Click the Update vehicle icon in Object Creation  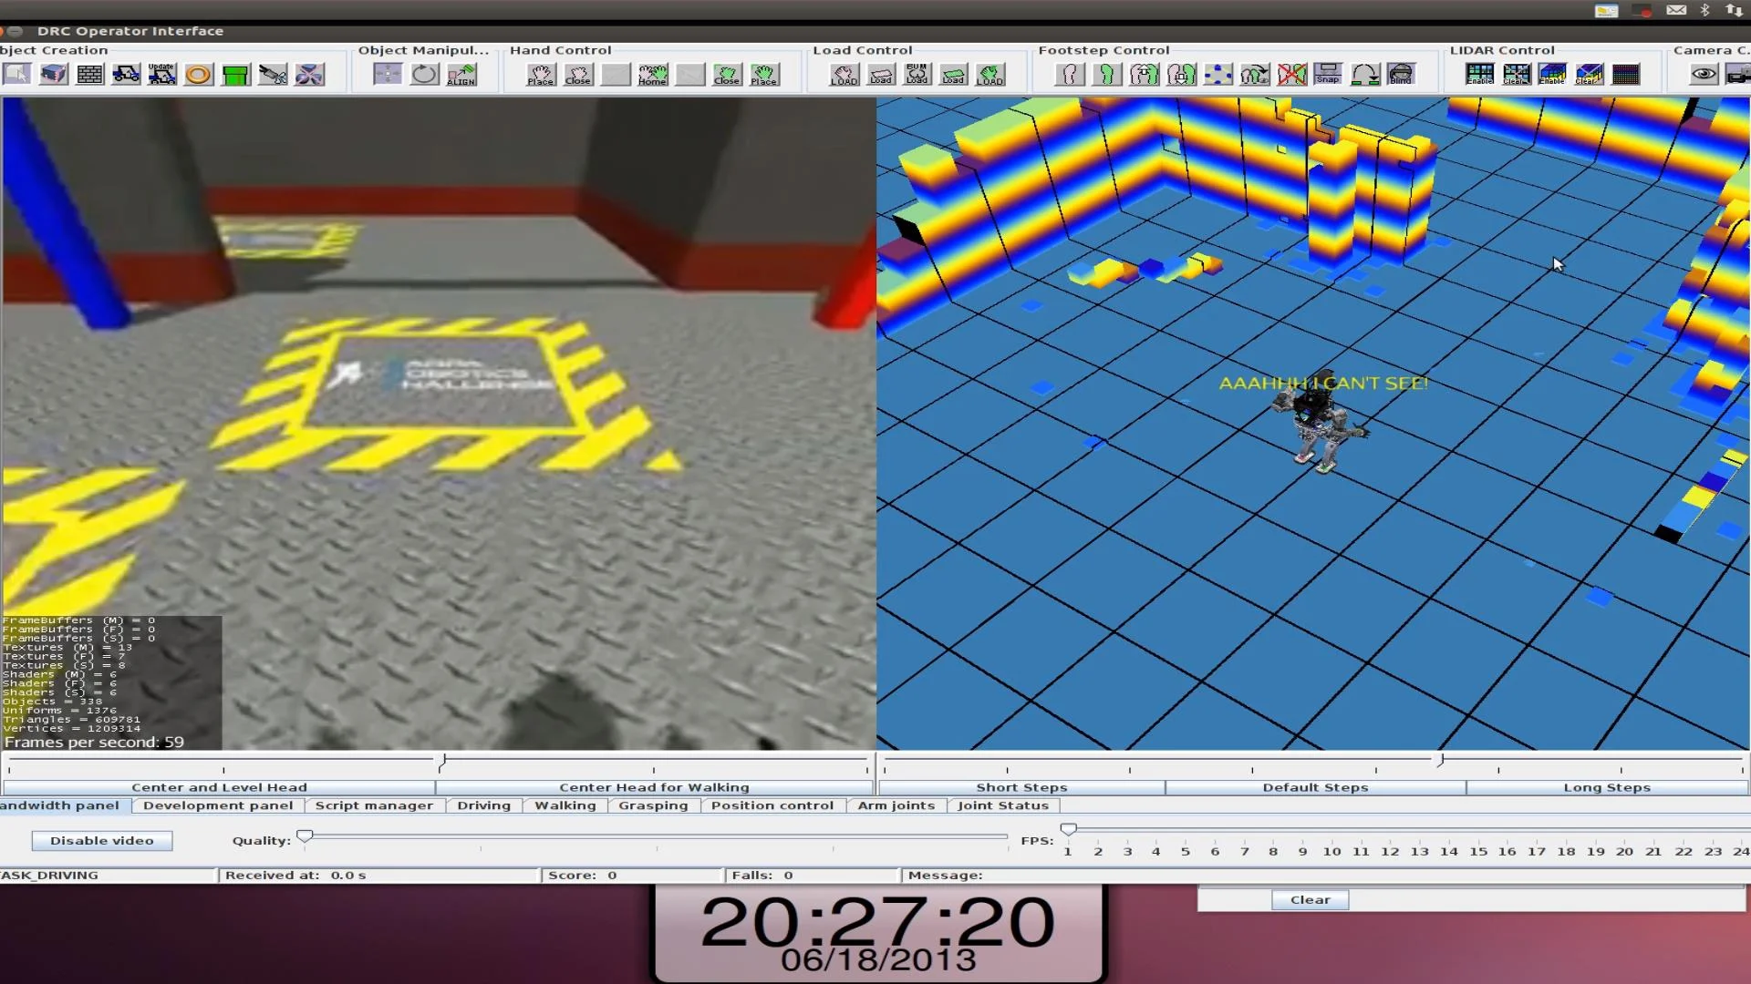tap(162, 75)
